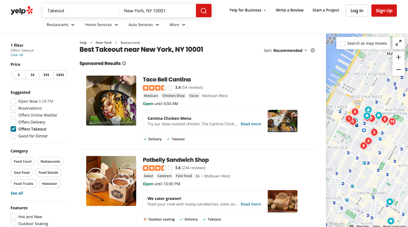Expand the Home Services dropdown menu

coord(101,25)
